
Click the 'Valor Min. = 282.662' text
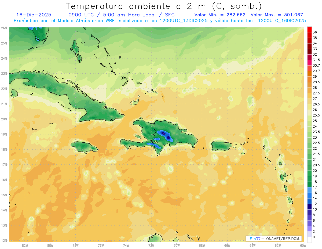[220, 15]
